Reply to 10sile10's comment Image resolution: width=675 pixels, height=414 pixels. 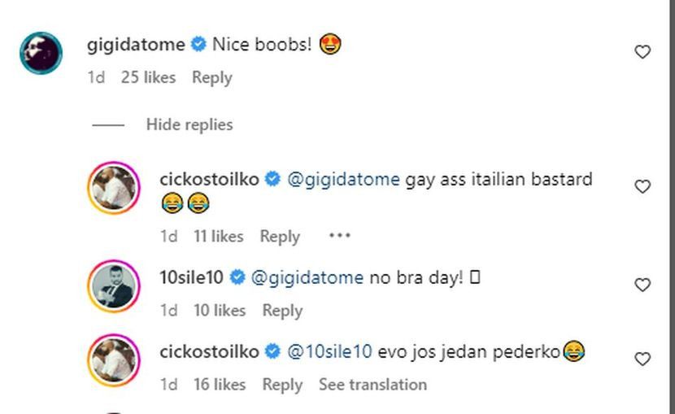click(282, 310)
